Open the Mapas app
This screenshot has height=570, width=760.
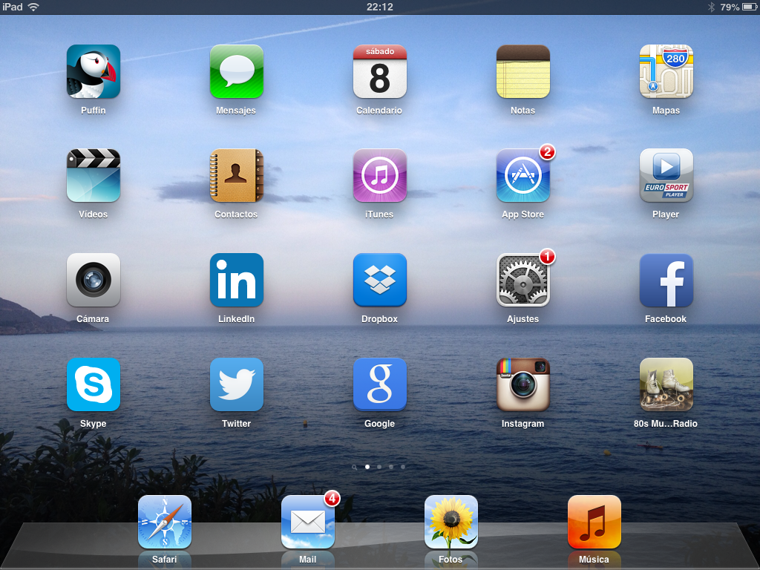666,71
